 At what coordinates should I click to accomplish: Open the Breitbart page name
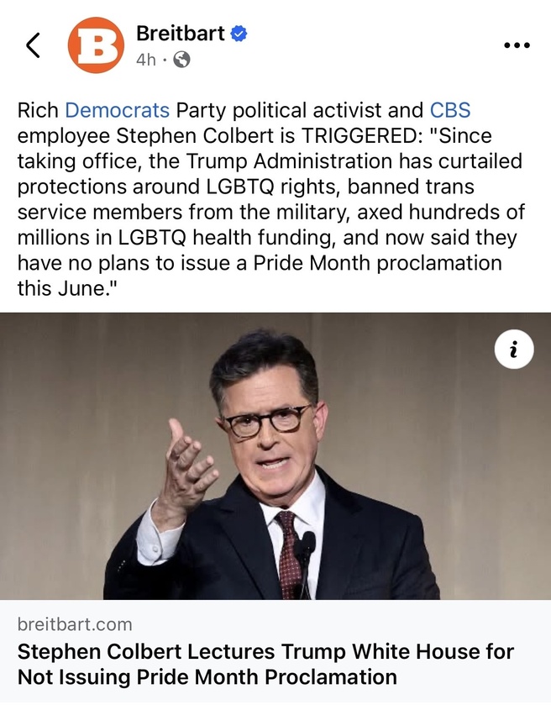181,34
